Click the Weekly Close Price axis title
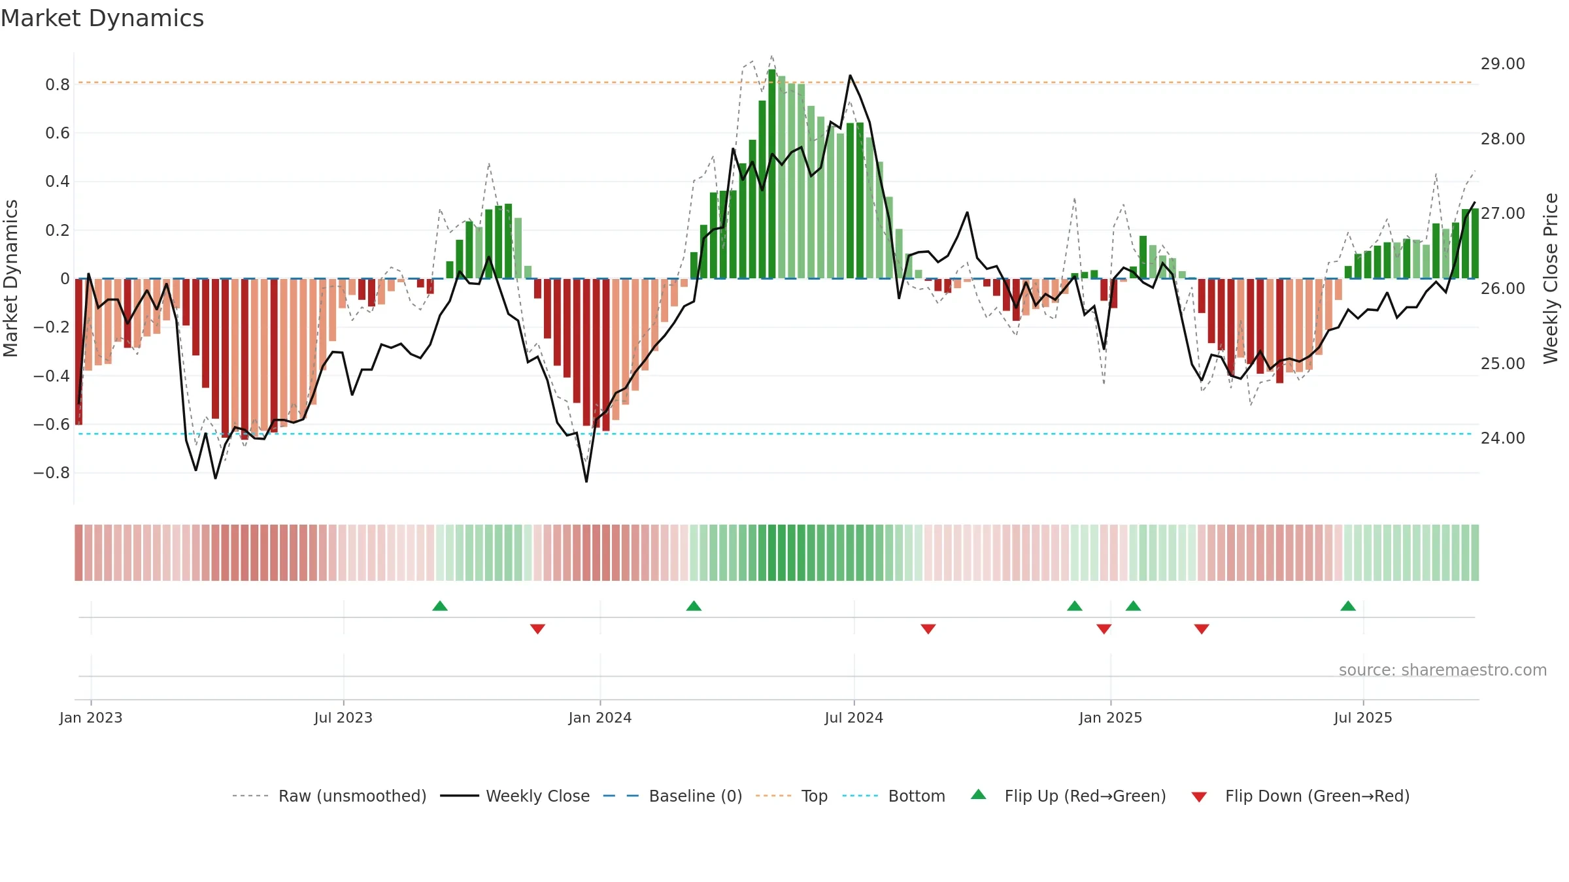This screenshot has height=882, width=1569. 1551,278
